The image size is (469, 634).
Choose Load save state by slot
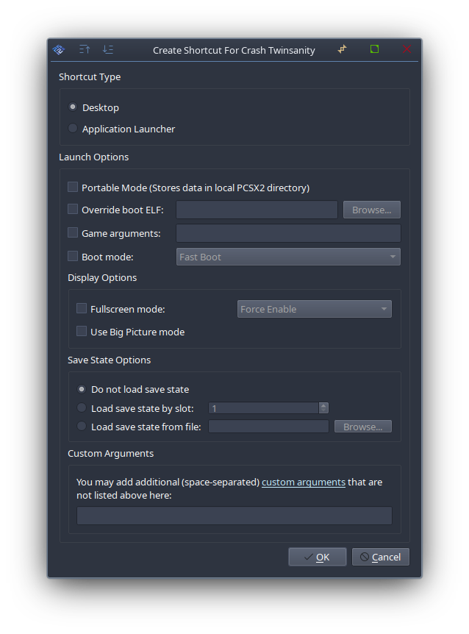tap(82, 407)
